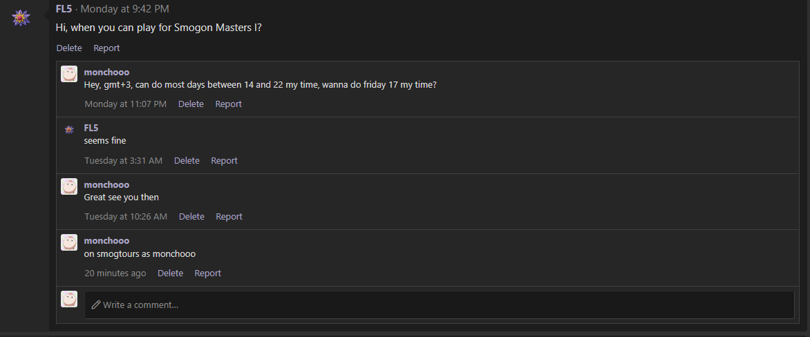Delete FL5's main profile post
810x337 pixels.
click(x=69, y=48)
